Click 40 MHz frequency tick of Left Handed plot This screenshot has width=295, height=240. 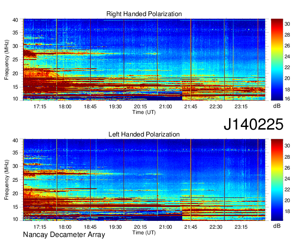(x=15, y=140)
